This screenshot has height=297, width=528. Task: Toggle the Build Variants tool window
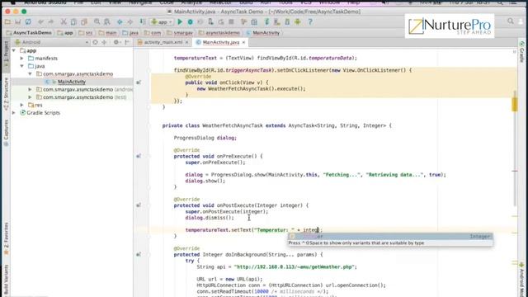6,280
